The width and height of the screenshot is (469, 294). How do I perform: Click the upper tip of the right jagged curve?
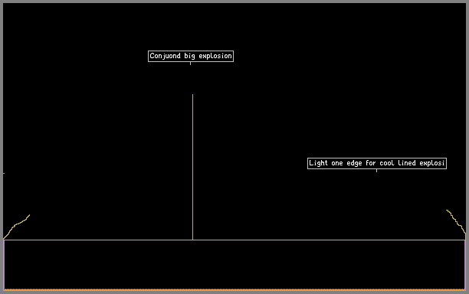447,210
